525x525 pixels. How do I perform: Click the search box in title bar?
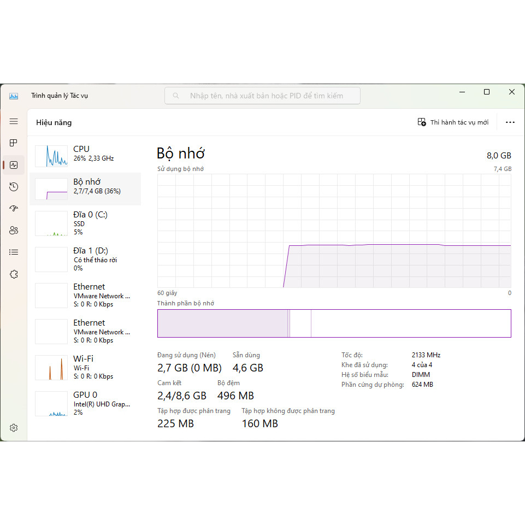(262, 96)
